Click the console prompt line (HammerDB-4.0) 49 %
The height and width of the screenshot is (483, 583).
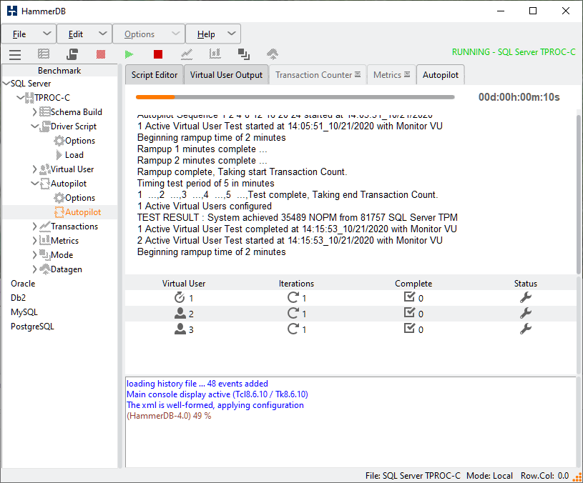(169, 416)
